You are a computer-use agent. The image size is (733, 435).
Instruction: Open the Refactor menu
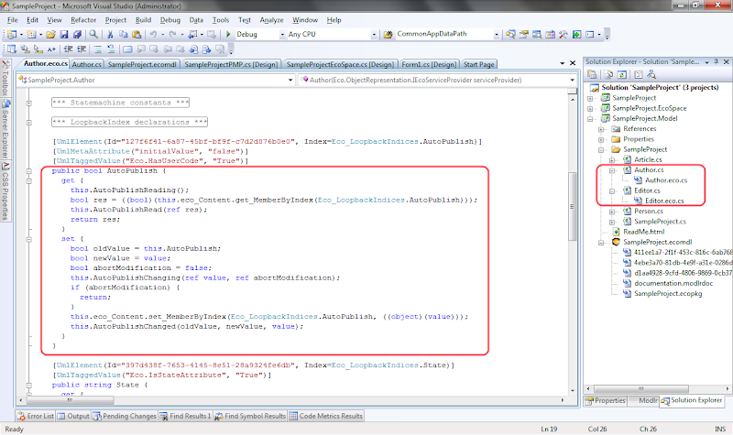(x=82, y=19)
